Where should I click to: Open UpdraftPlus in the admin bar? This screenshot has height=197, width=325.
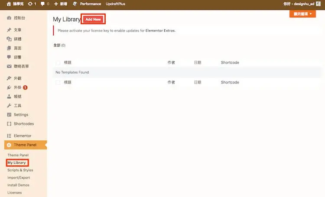(115, 4)
